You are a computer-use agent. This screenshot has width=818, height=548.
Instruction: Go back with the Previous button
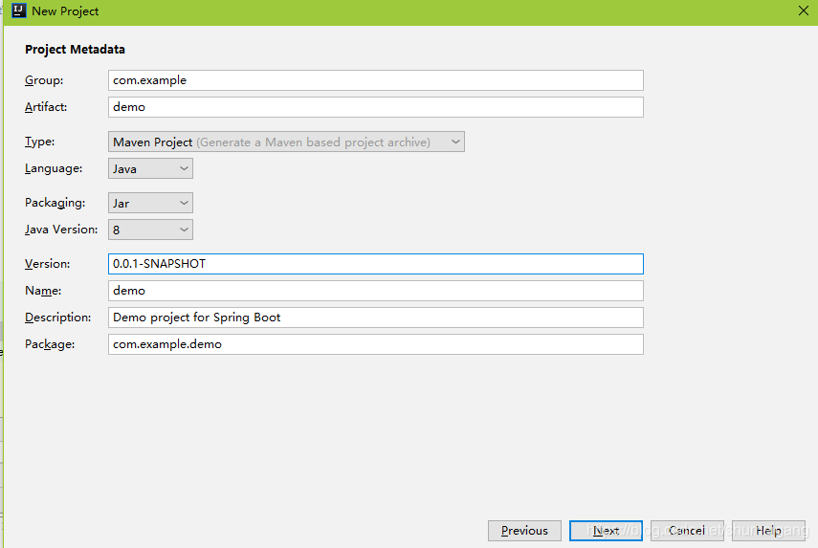[x=524, y=531]
